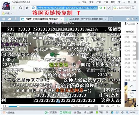
Task: Select danmaku row at 01:51
Action: [x=130, y=80]
